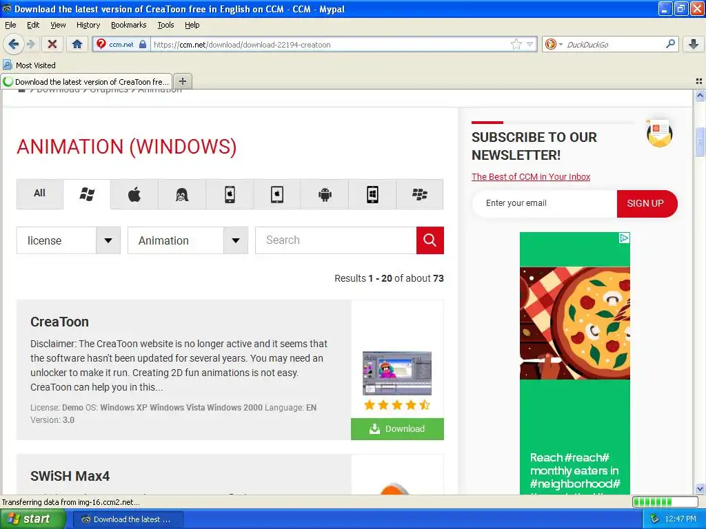Click the vertical scrollbar thumb

700,142
